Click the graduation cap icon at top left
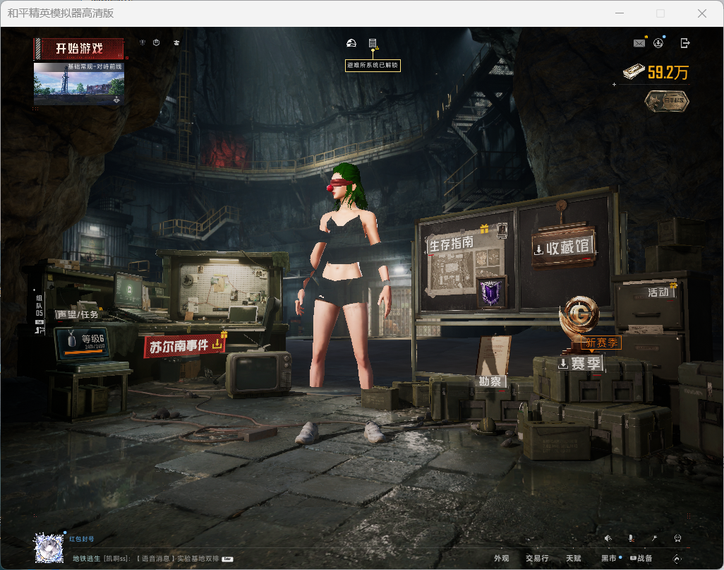Screen dimensions: 724x570 click(176, 42)
